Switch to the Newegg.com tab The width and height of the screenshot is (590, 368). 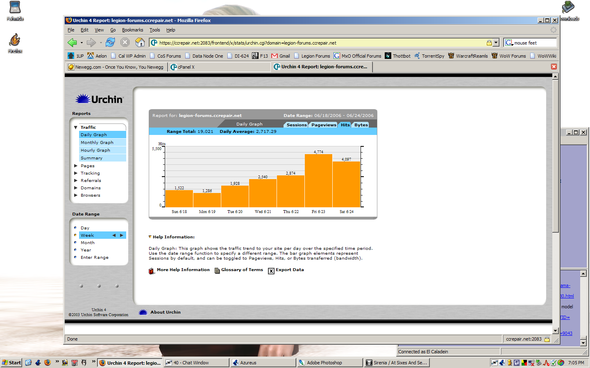116,67
